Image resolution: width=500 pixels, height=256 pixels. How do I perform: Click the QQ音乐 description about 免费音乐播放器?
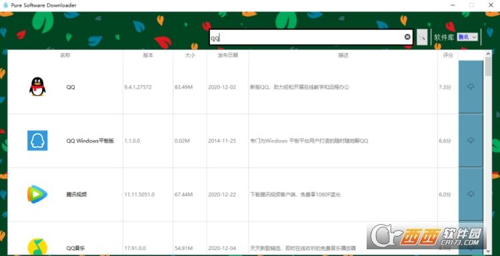(303, 248)
